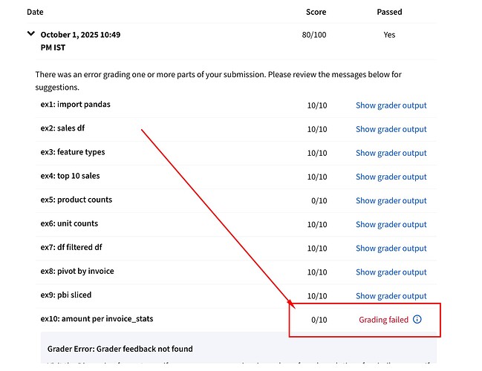The width and height of the screenshot is (482, 371).
Task: Show grader output for ex4 top 10 sales
Action: tap(391, 177)
